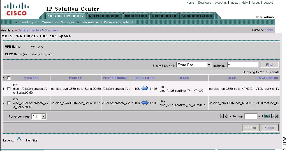Viewport: 287px width, 151px height.
Task: Open the From Site filter dropdown
Action: [194, 65]
